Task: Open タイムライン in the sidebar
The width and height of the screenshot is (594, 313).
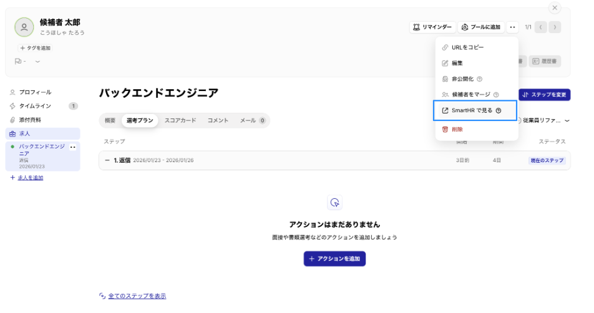Action: 35,106
